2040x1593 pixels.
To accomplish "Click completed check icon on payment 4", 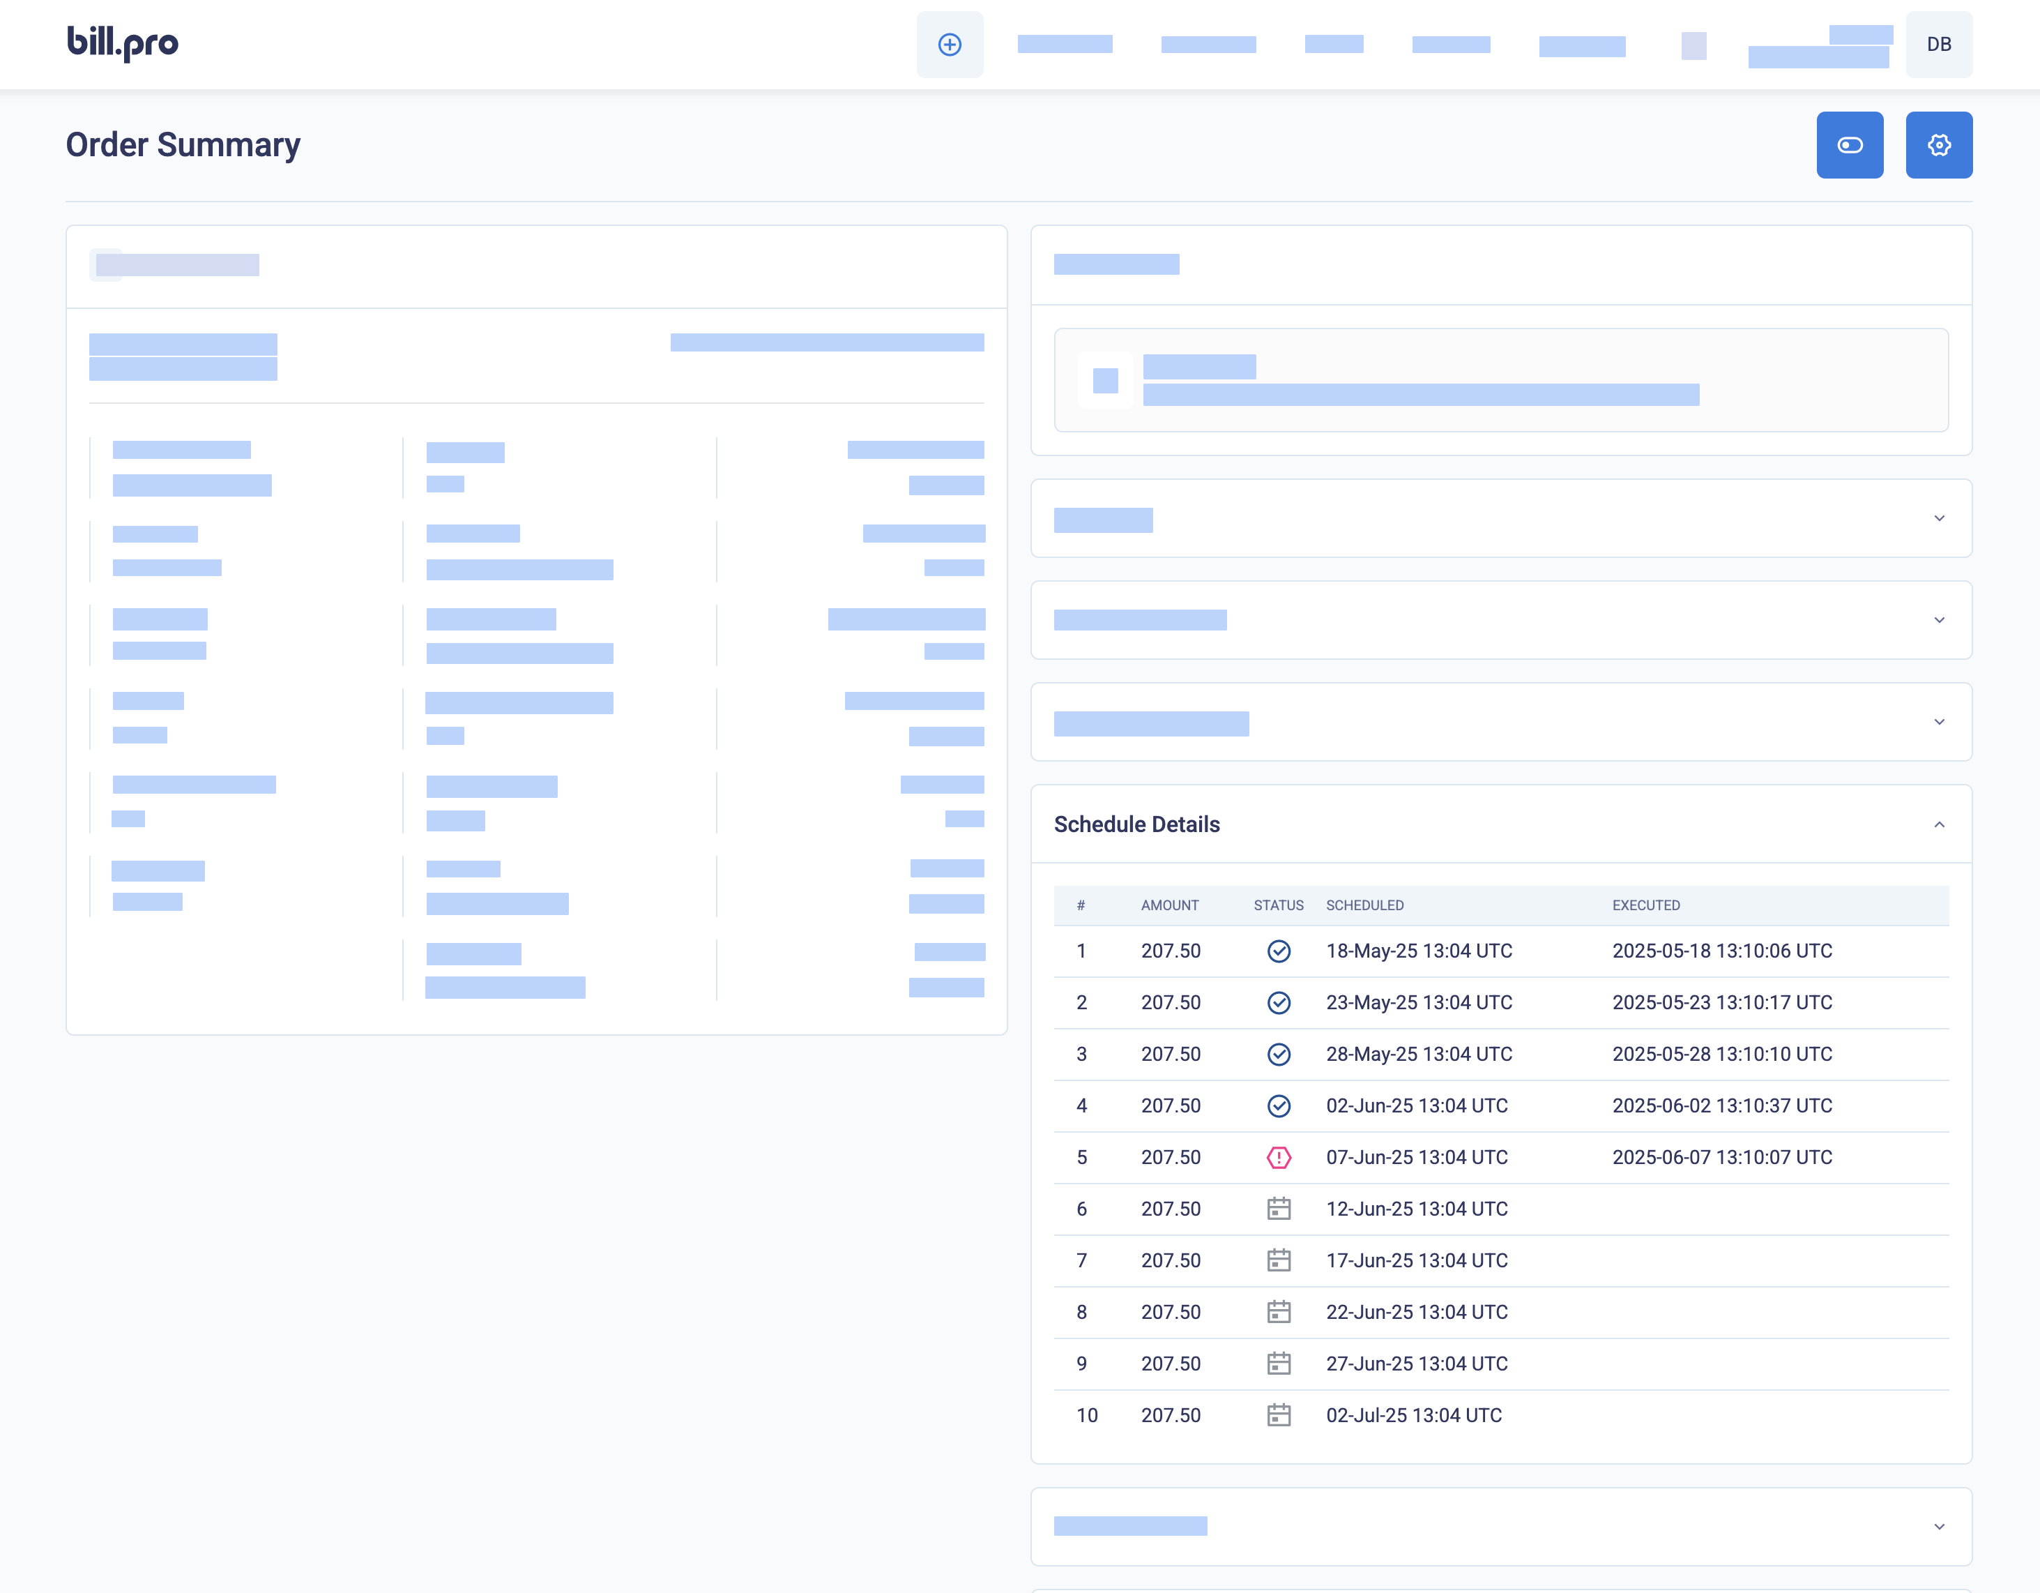I will 1278,1106.
